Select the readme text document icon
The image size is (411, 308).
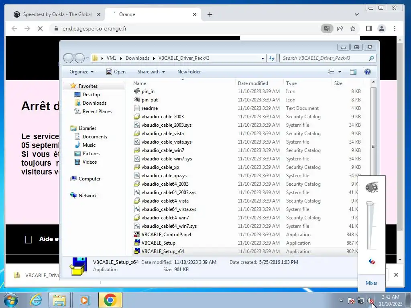137,108
